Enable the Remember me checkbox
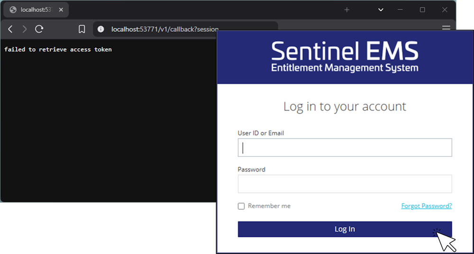This screenshot has height=254, width=474. coord(241,206)
